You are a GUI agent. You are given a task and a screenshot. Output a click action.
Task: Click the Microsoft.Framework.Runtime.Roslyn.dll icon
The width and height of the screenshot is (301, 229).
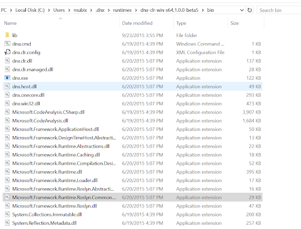[8, 206]
